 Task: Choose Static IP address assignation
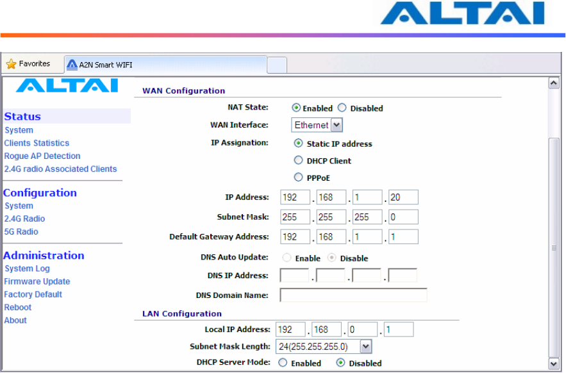pyautogui.click(x=298, y=143)
